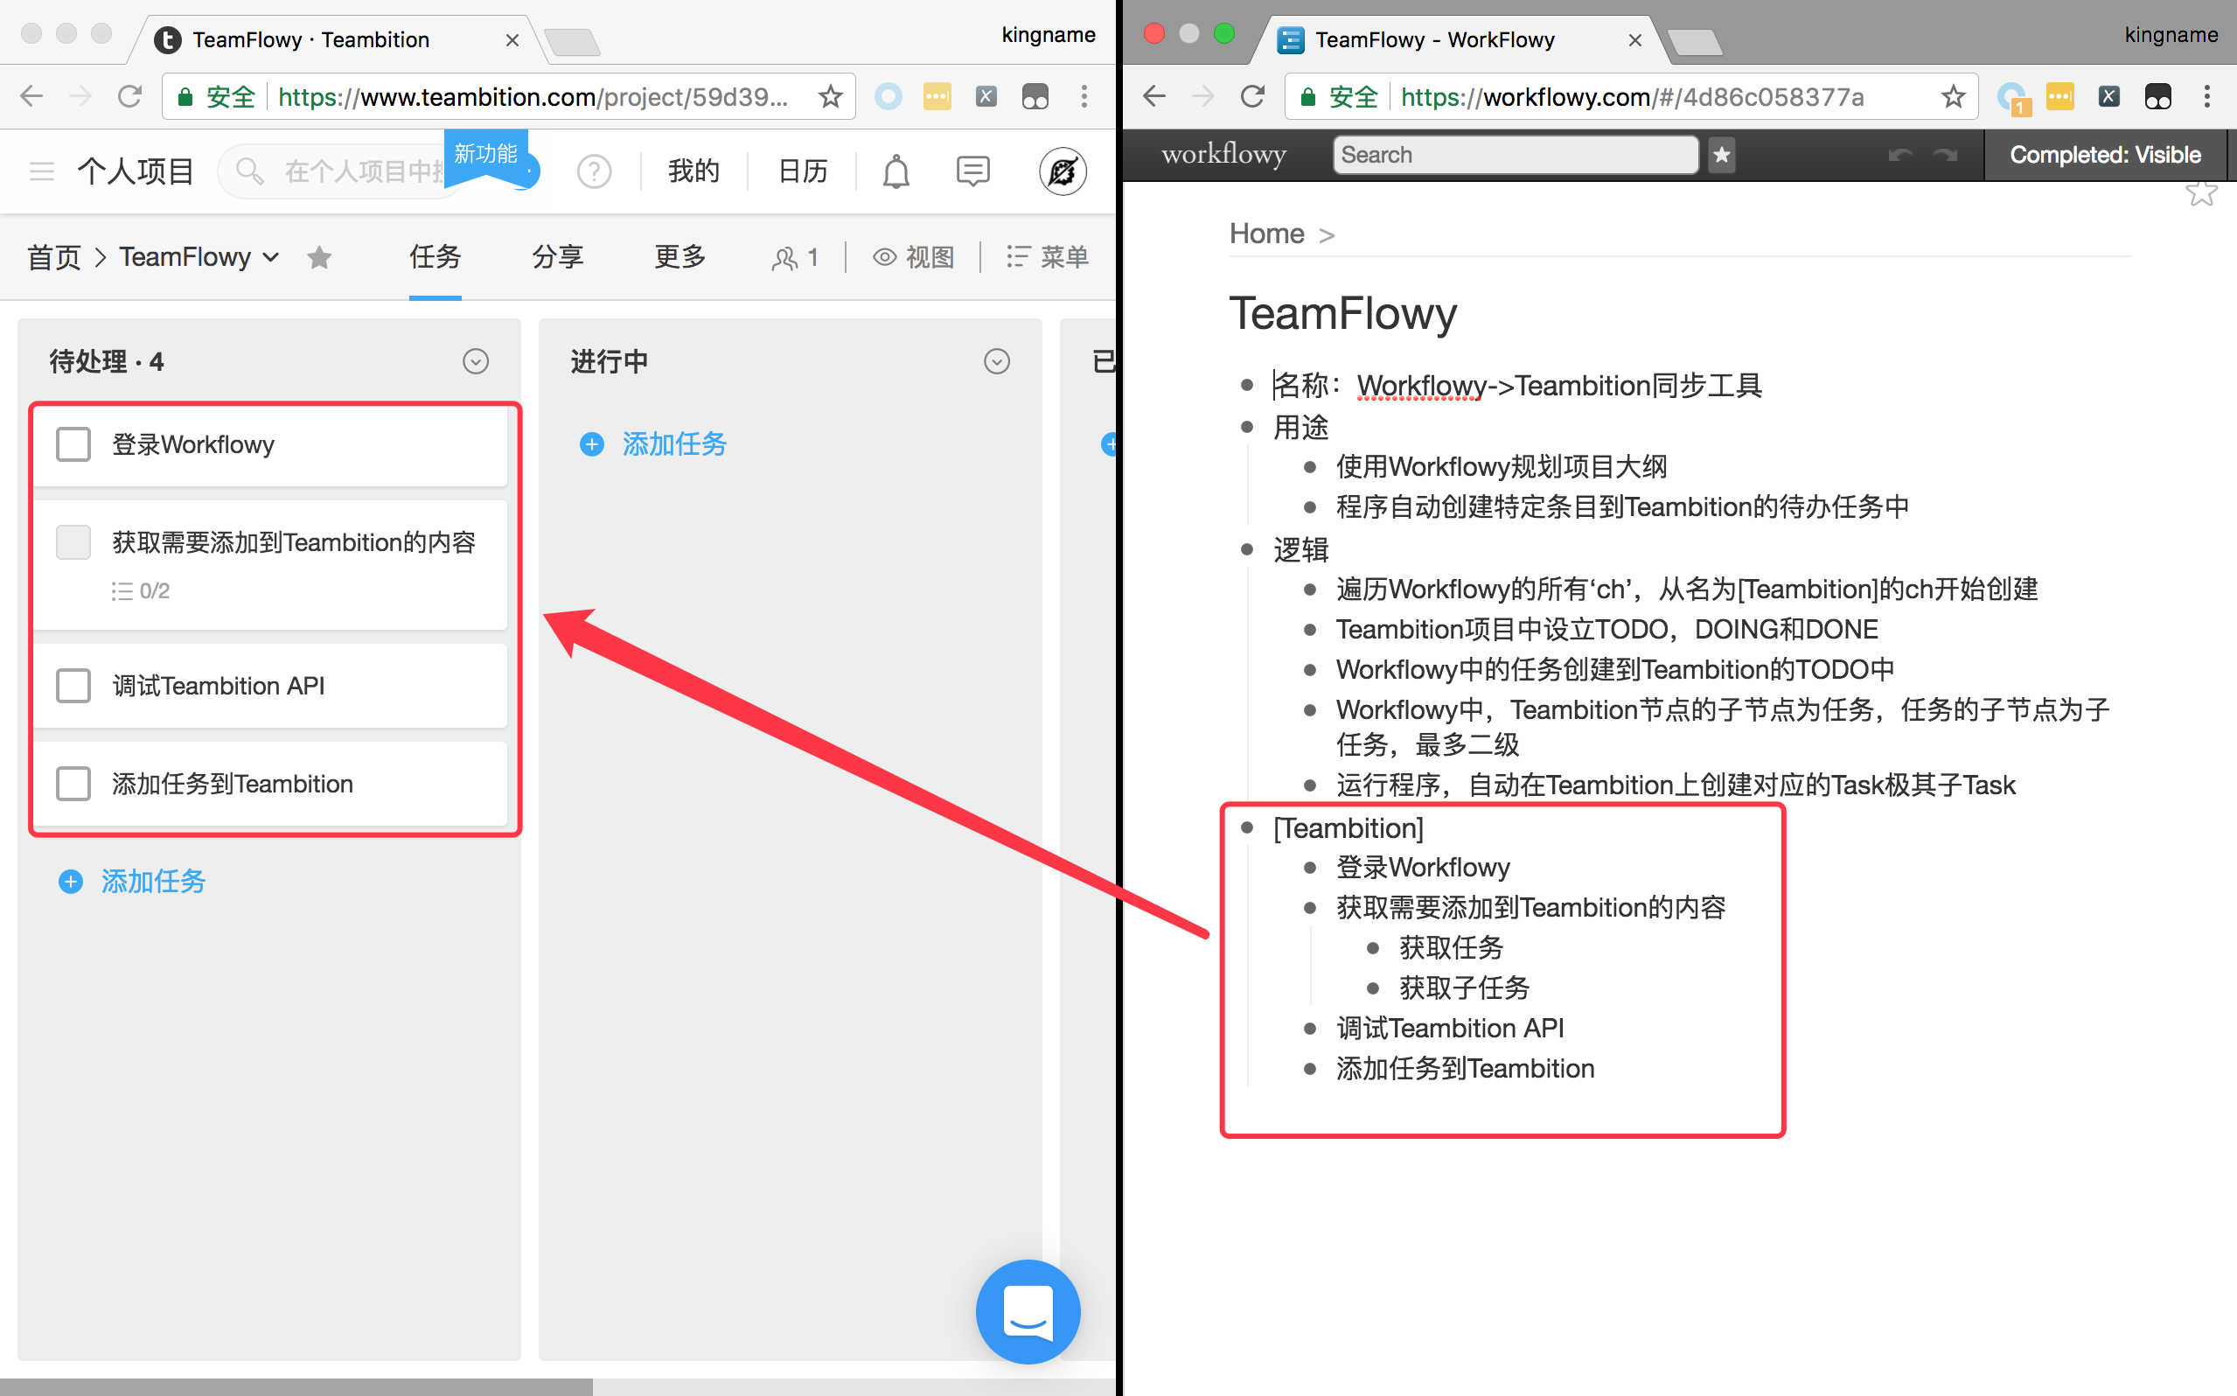The image size is (2237, 1396).
Task: Expand the TeamFlowy project name dropdown
Action: click(x=270, y=257)
